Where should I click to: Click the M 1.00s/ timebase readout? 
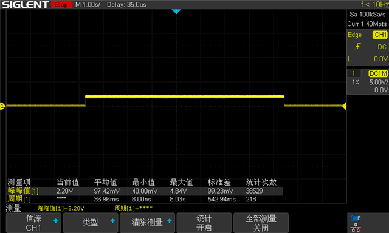(x=88, y=5)
